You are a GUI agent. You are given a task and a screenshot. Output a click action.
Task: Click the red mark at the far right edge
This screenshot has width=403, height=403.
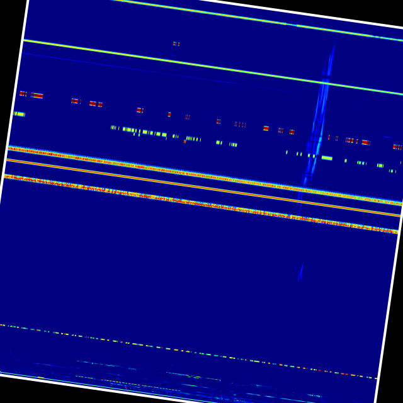(x=397, y=147)
